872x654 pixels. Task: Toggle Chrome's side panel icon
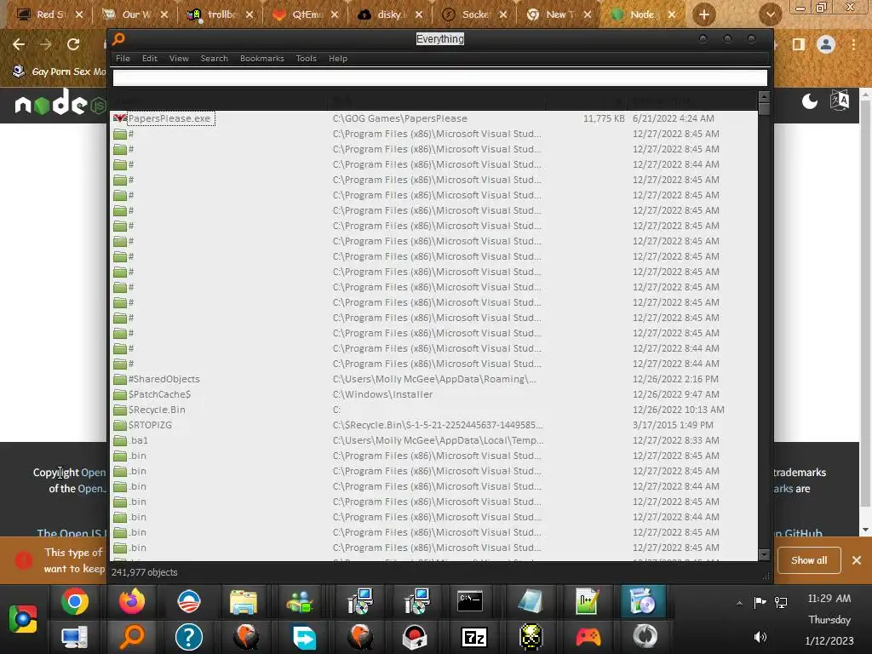click(x=799, y=44)
